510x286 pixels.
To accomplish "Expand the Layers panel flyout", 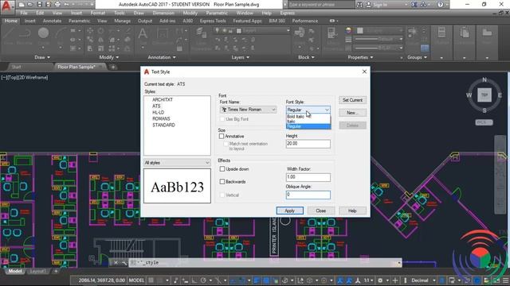I will (x=241, y=57).
